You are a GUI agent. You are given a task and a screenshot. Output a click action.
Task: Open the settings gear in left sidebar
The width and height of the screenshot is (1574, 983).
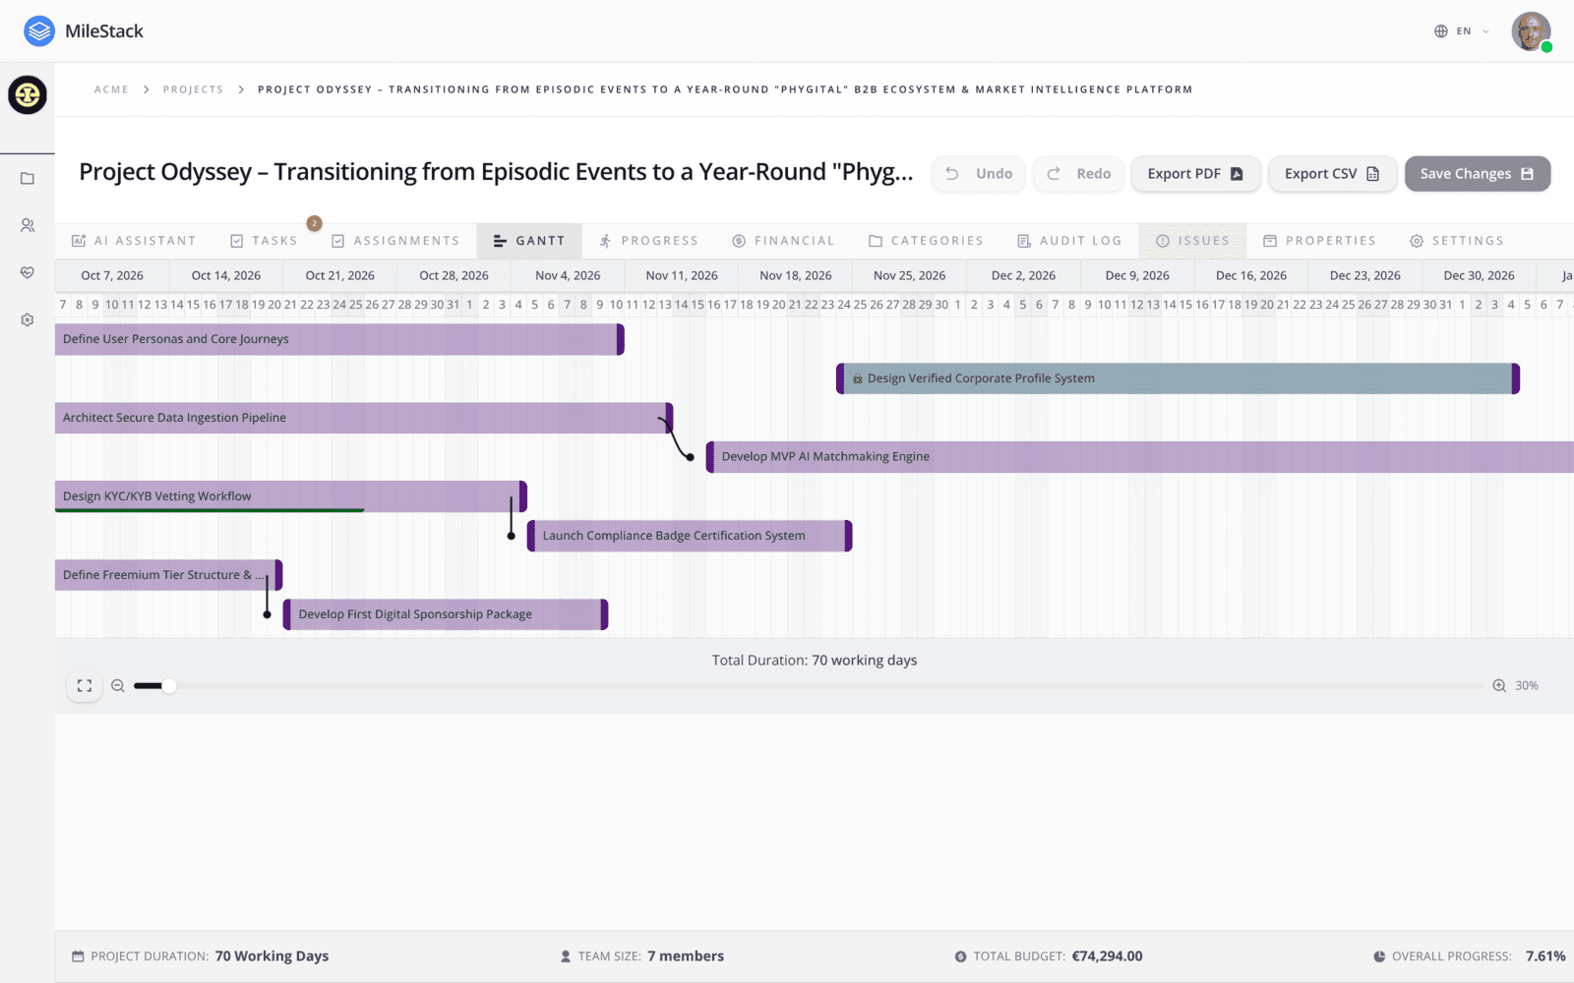[28, 319]
